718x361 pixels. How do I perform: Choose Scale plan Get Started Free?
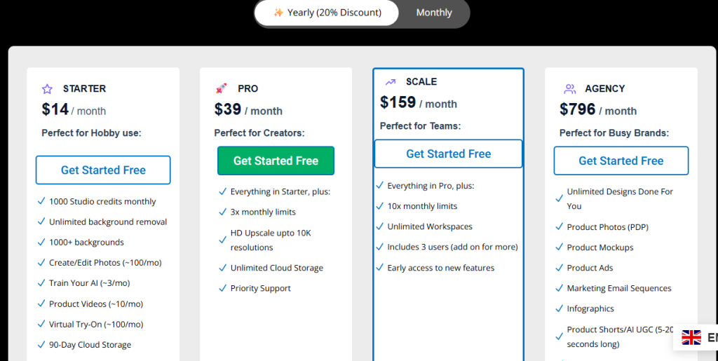tap(448, 154)
